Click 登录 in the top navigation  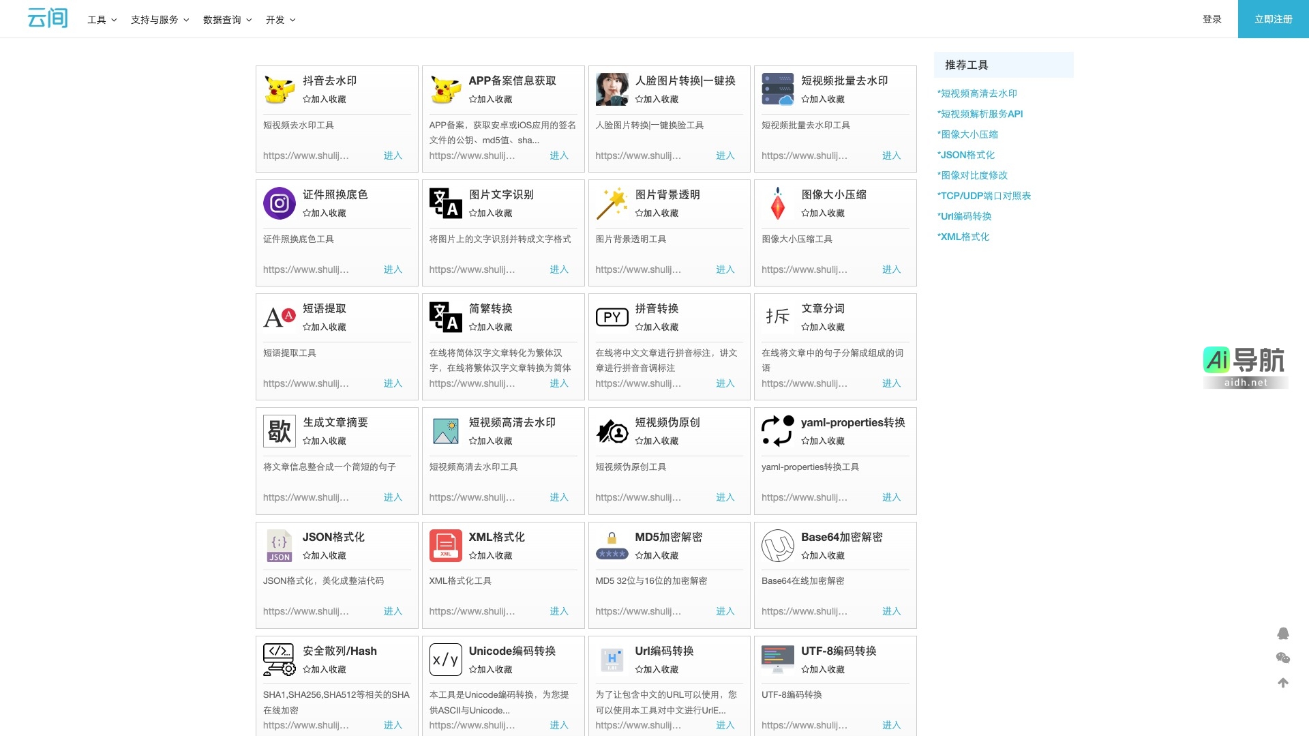pos(1212,19)
